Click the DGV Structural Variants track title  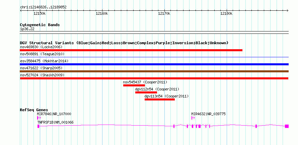(x=124, y=43)
